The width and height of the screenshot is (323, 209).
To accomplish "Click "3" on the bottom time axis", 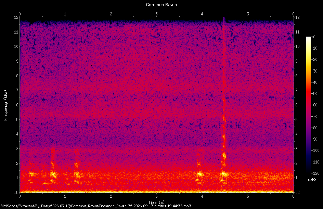I will 157,196.
